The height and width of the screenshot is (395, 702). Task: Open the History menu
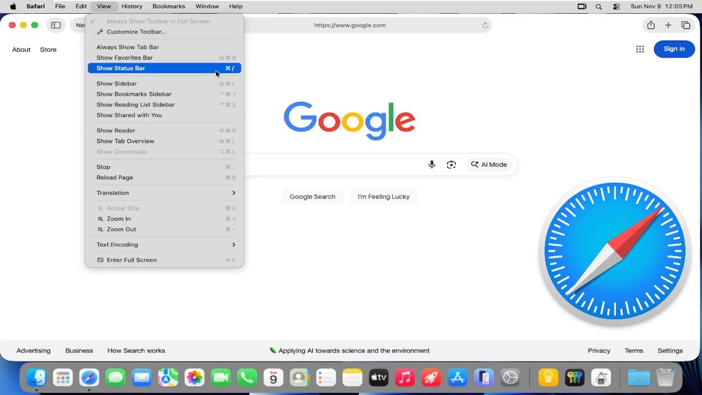tap(132, 7)
